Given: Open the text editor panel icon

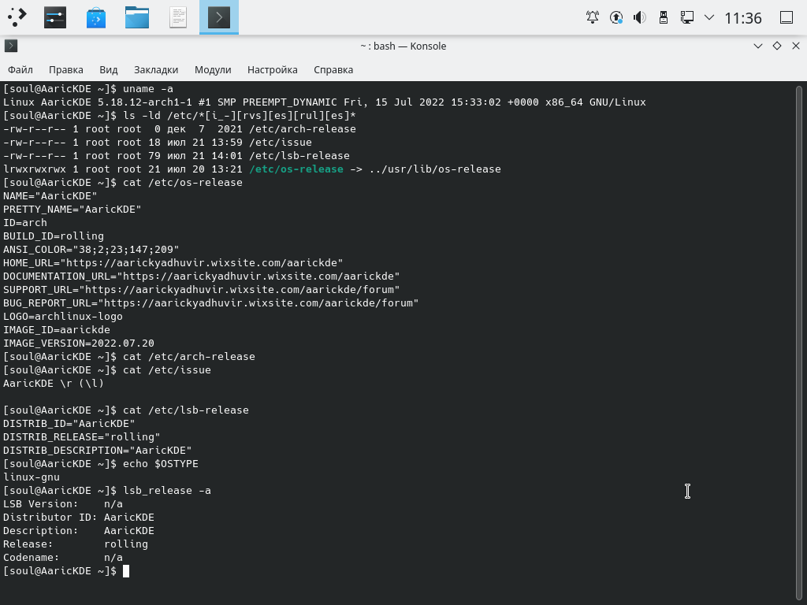Looking at the screenshot, I should click(x=178, y=17).
